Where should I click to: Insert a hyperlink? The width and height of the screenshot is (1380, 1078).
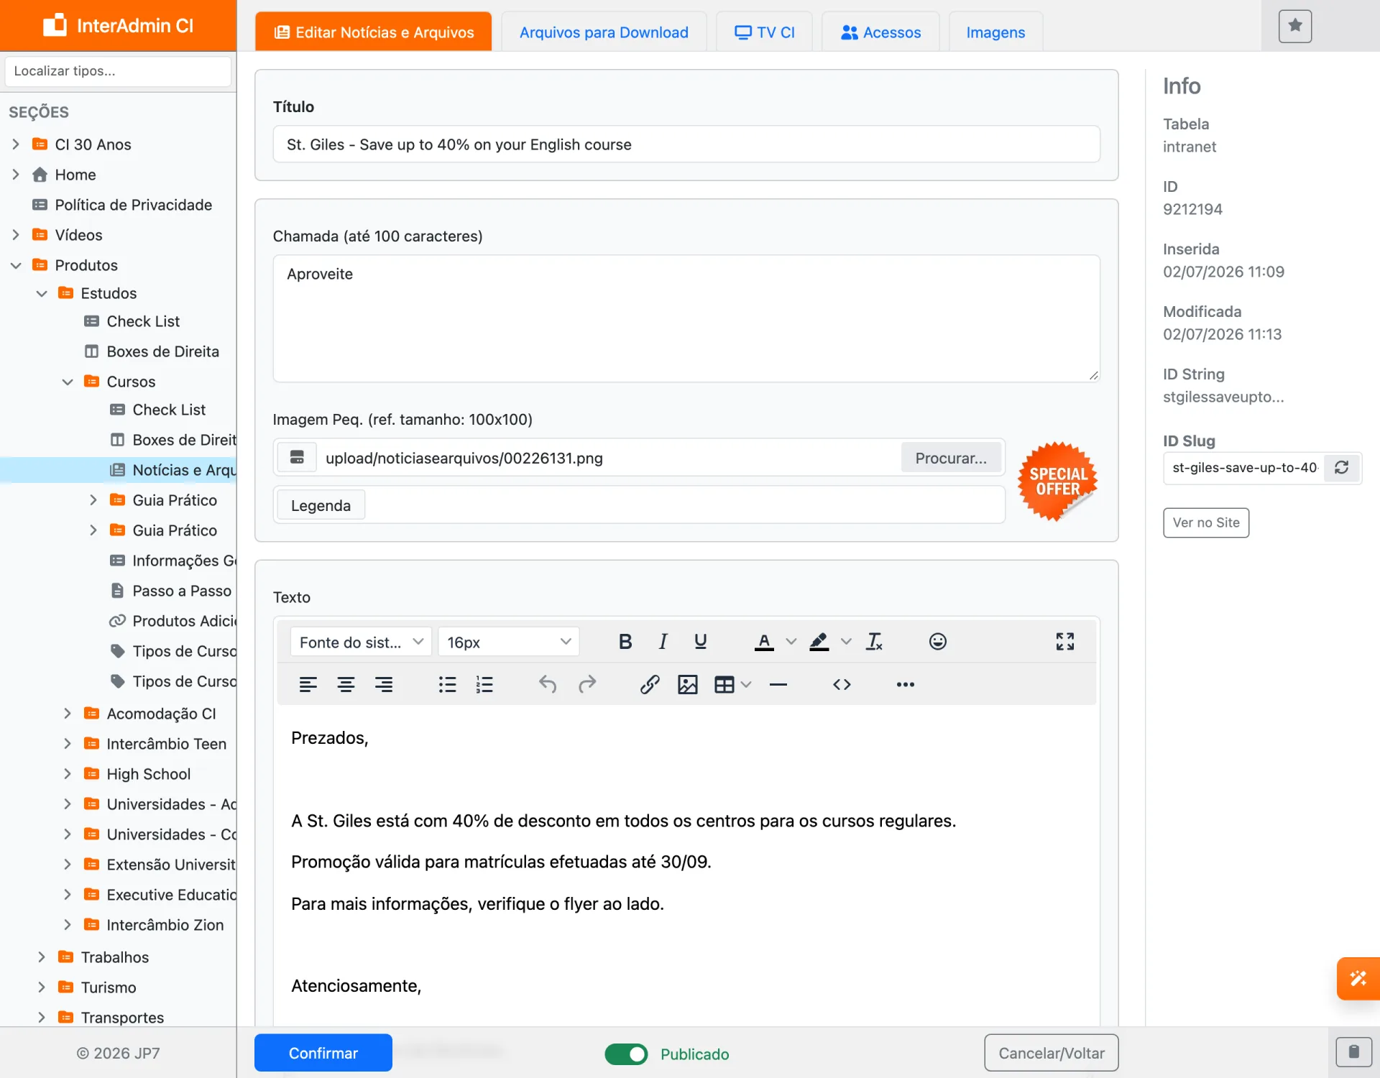650,685
